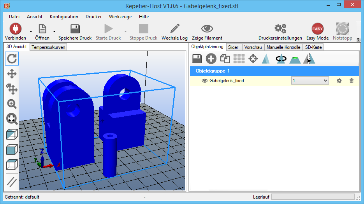Click Speichere Druck floppy icon
This screenshot has height=204, width=364.
pos(75,29)
